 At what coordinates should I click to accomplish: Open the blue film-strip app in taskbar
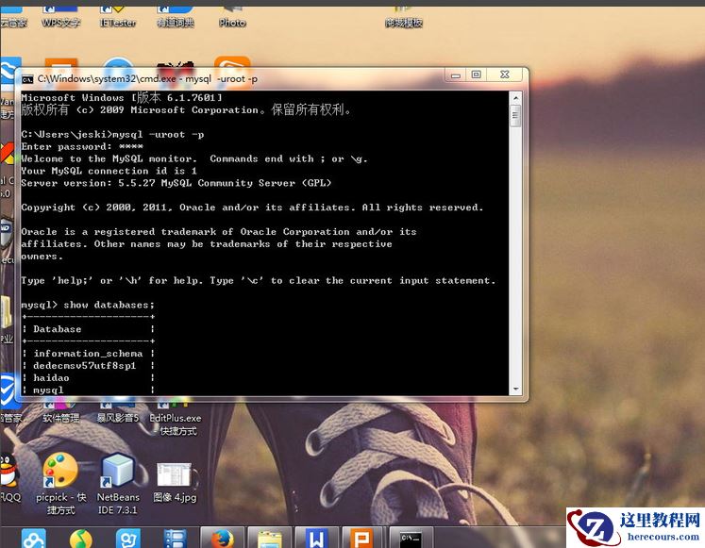click(175, 539)
